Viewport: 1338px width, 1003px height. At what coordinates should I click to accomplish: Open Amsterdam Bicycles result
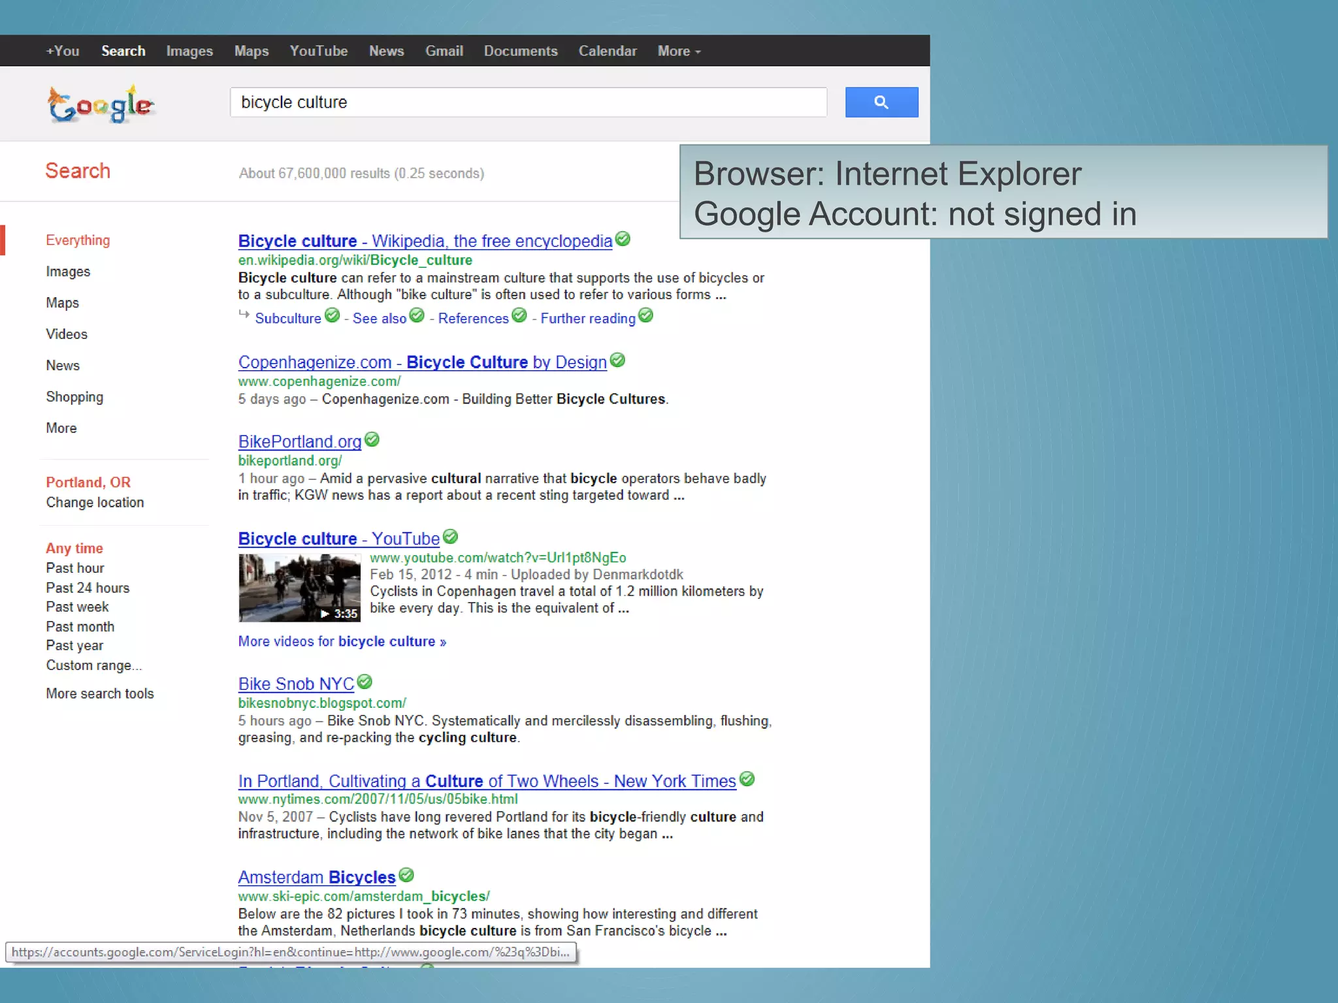(317, 877)
